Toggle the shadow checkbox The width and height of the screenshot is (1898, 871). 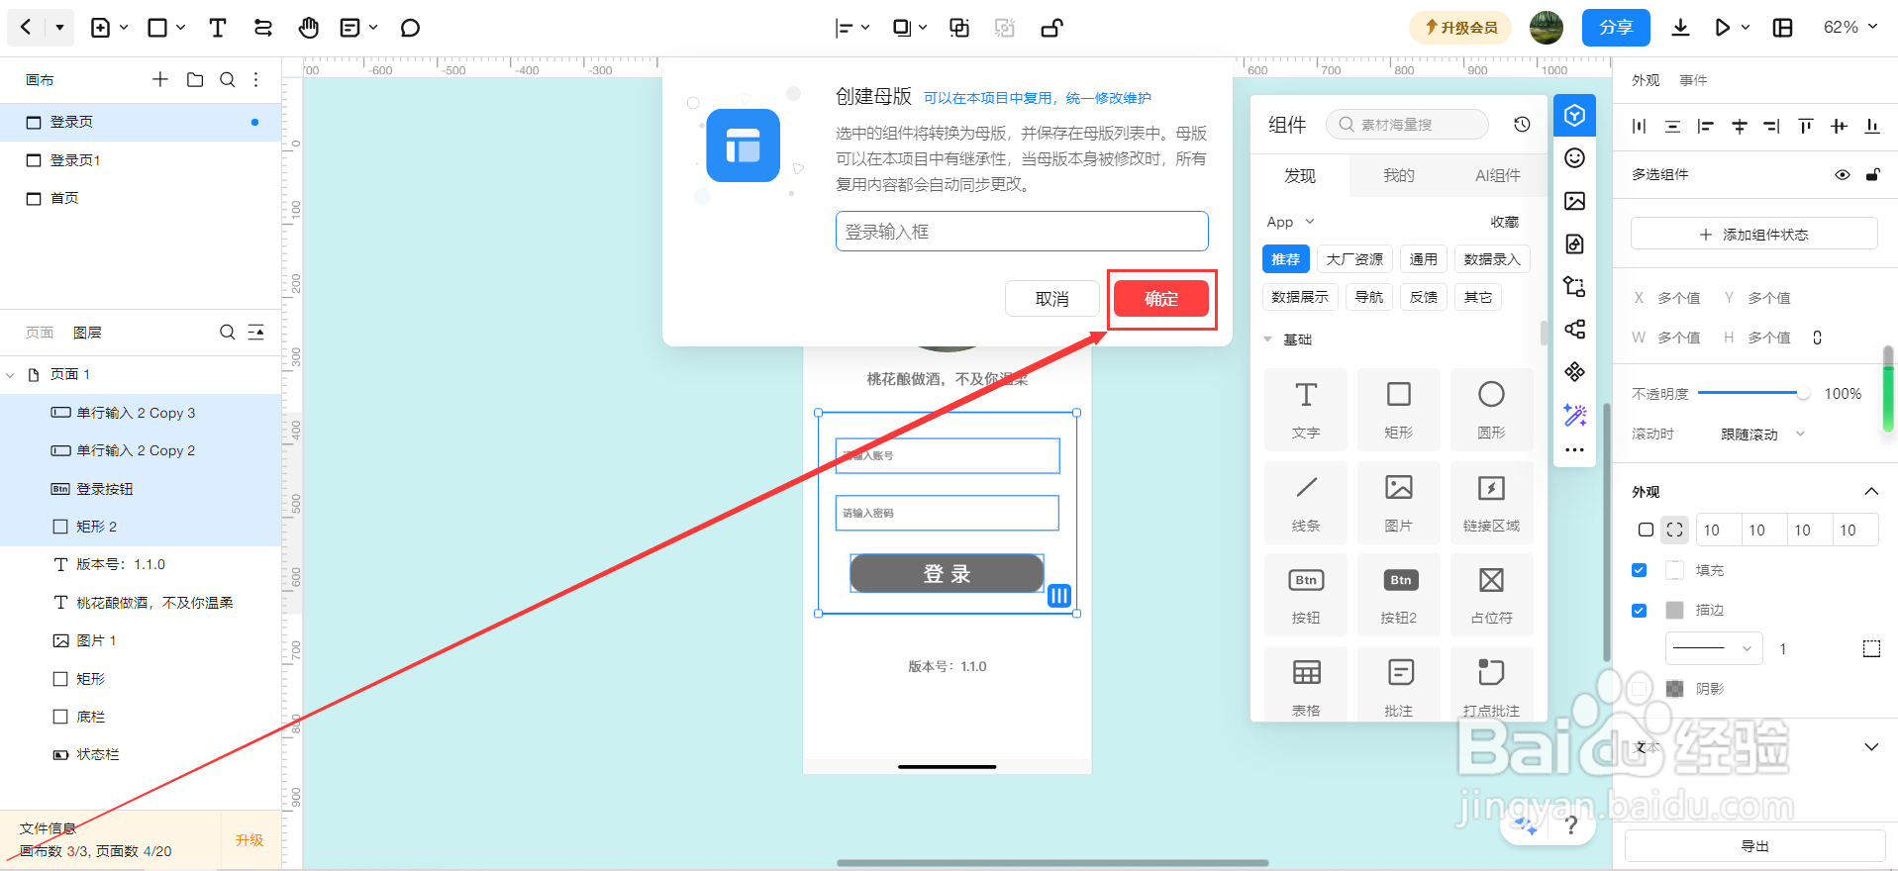click(x=1639, y=688)
